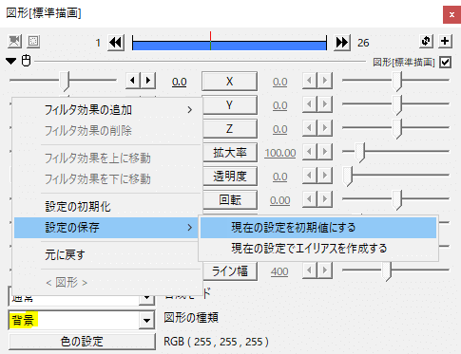The width and height of the screenshot is (461, 354).
Task: Click the RGB ( 255 , 255 , 255 ) text
Action: click(217, 342)
